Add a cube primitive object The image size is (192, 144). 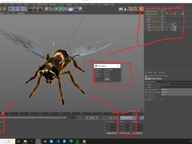[x=46, y=9]
